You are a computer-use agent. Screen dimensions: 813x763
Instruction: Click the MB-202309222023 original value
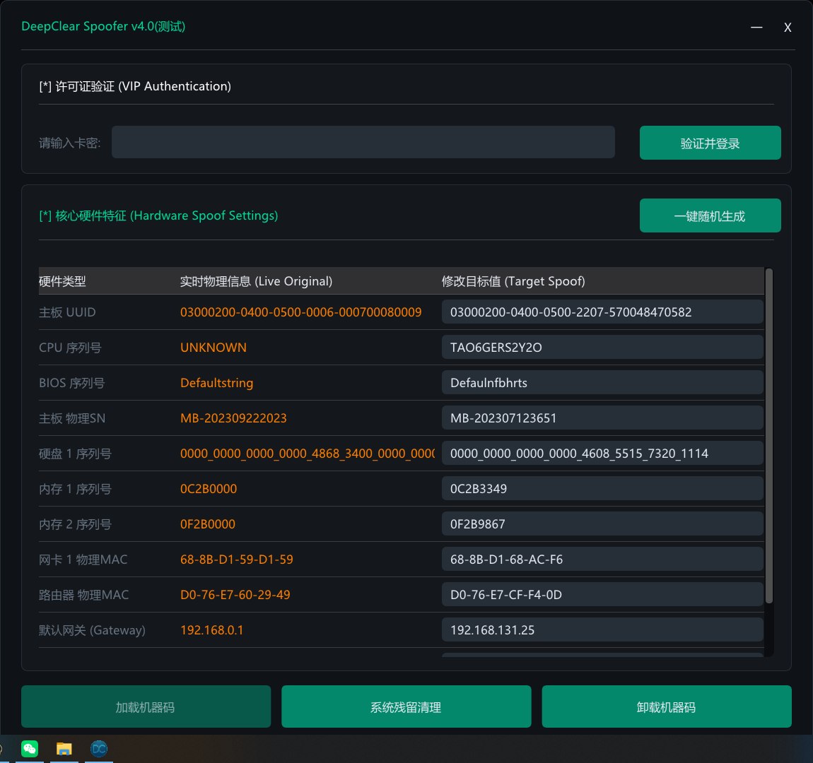233,418
